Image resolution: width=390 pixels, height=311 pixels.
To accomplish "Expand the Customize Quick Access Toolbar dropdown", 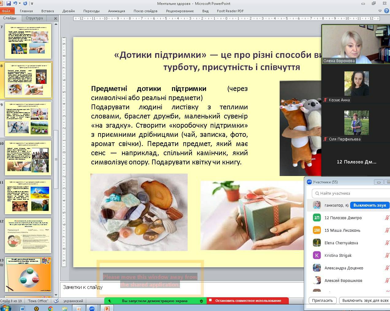I will [x=32, y=4].
